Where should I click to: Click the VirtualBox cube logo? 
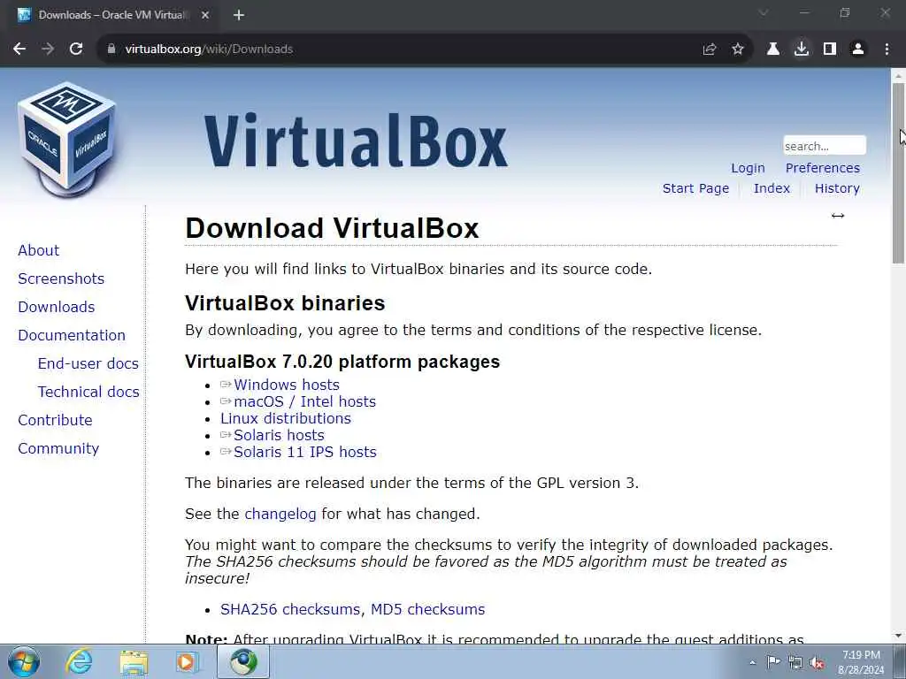tap(67, 139)
